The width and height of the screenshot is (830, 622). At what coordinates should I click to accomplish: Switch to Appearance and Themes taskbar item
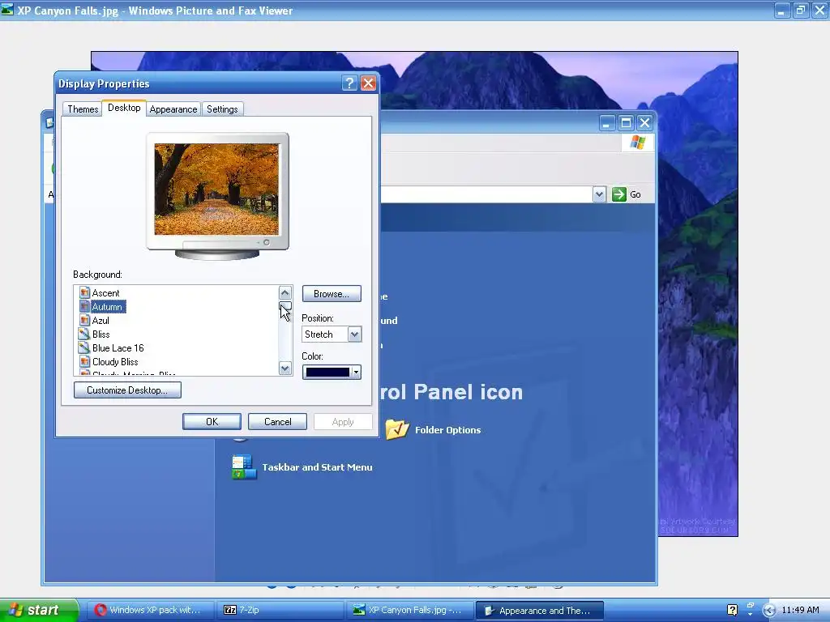coord(540,610)
